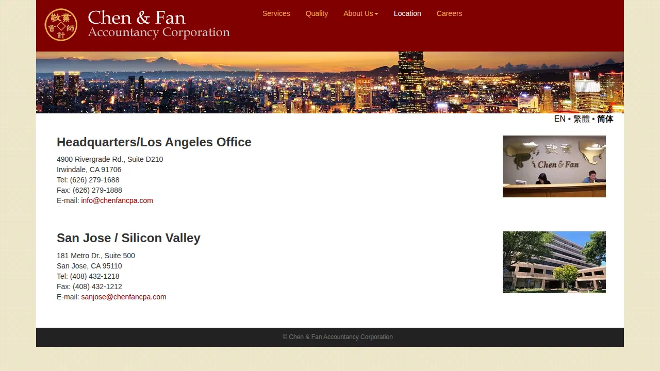Expand the About Us dropdown

361,13
